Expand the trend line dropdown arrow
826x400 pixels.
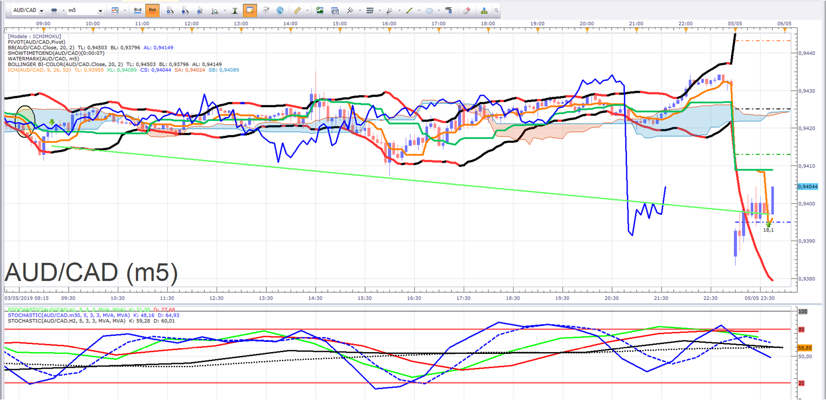tap(418, 10)
